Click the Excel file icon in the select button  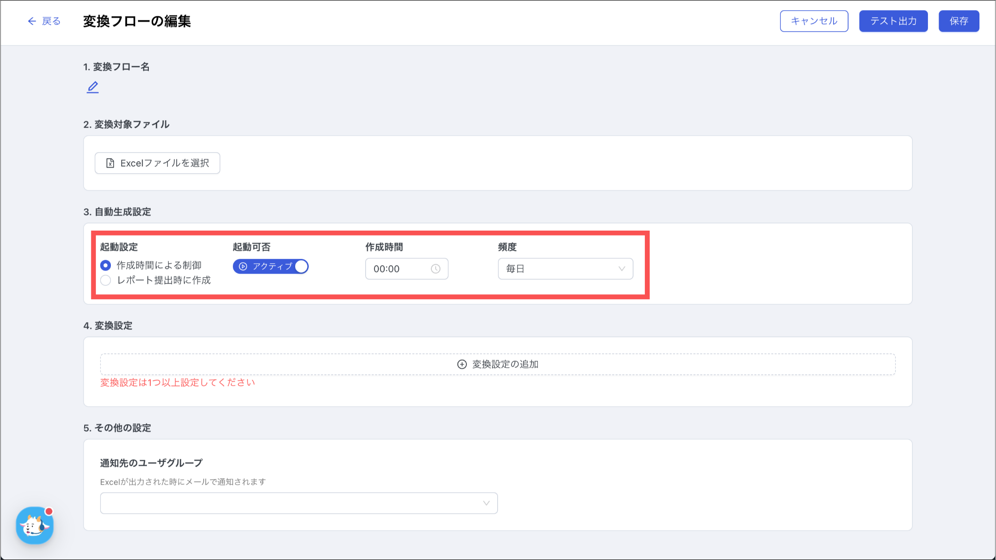click(110, 163)
